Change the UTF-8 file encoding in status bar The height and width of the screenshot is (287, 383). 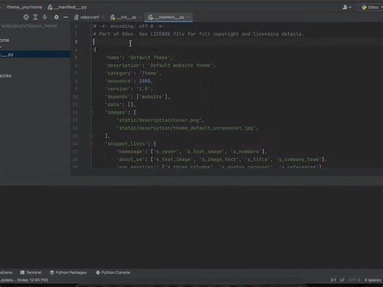pos(354,280)
